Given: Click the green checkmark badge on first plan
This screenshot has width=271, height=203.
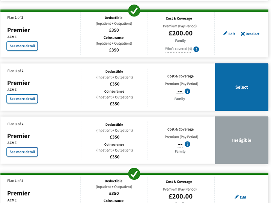Looking at the screenshot, I should [134, 11].
